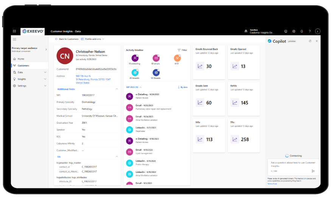Select the 4 f2f activity icon
This screenshot has height=199, width=331.
pyautogui.click(x=177, y=58)
